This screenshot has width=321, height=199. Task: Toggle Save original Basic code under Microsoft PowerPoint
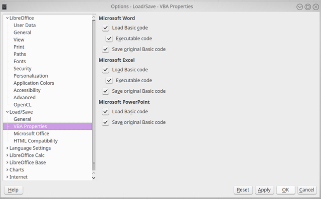click(105, 122)
